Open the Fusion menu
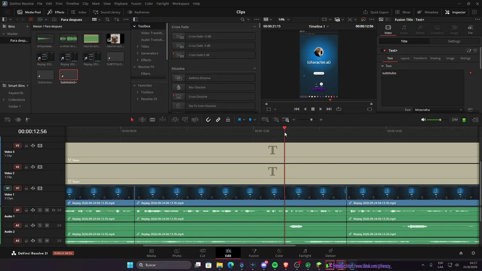This screenshot has width=482, height=271. point(136,3)
